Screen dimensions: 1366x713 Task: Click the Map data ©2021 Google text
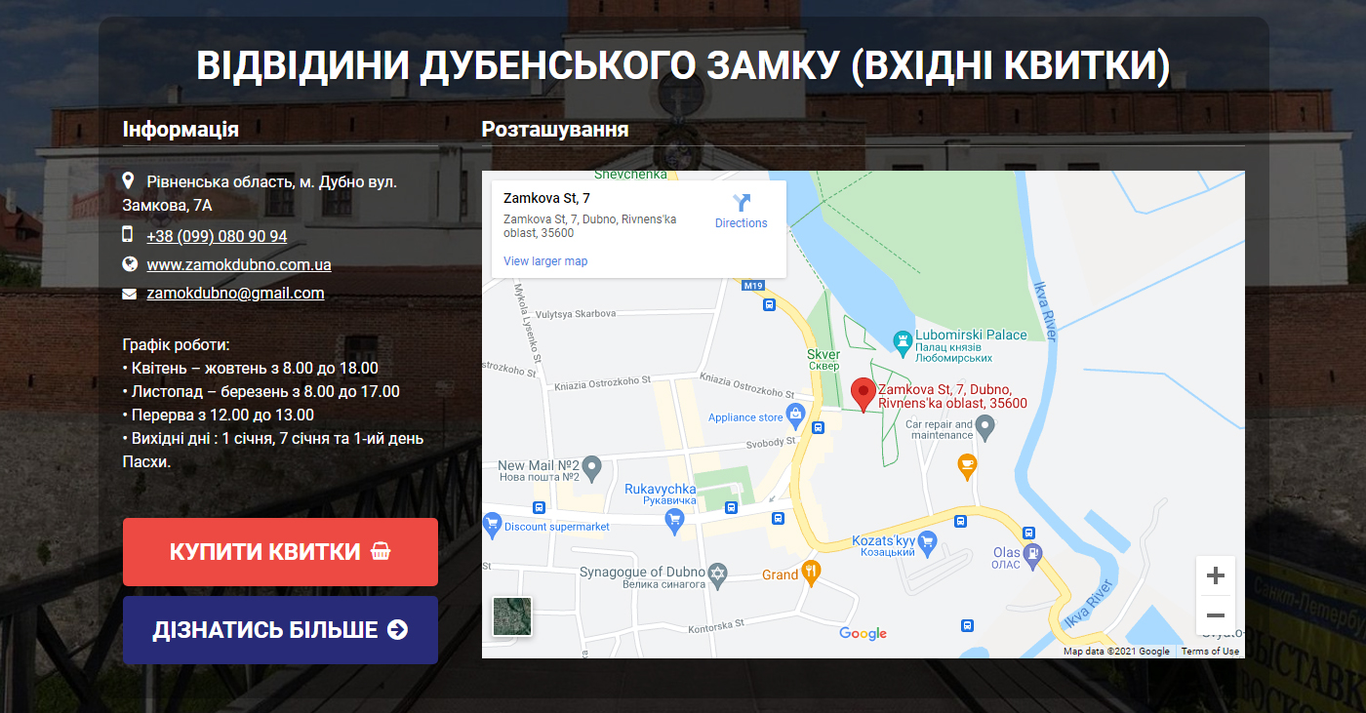pyautogui.click(x=1116, y=652)
